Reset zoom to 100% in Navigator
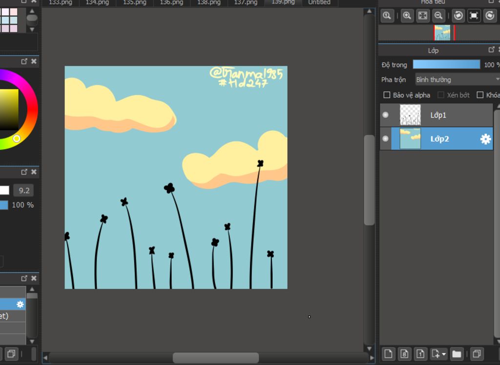 tap(387, 16)
